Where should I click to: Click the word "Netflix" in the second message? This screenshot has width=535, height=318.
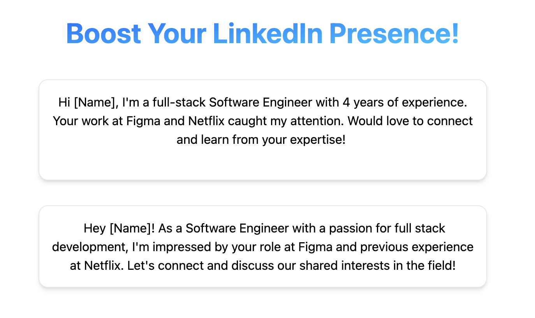point(103,266)
